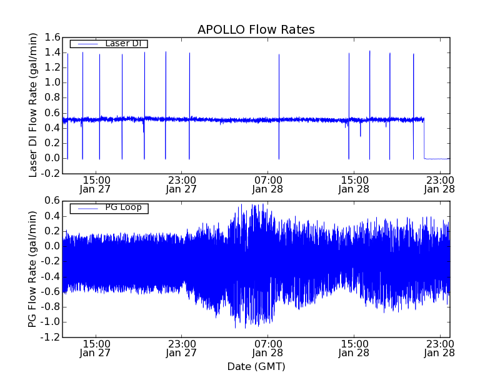This screenshot has height=375, width=500.
Task: Click "07:00 Jan 28" under the PG Loop plot
Action: click(x=267, y=349)
